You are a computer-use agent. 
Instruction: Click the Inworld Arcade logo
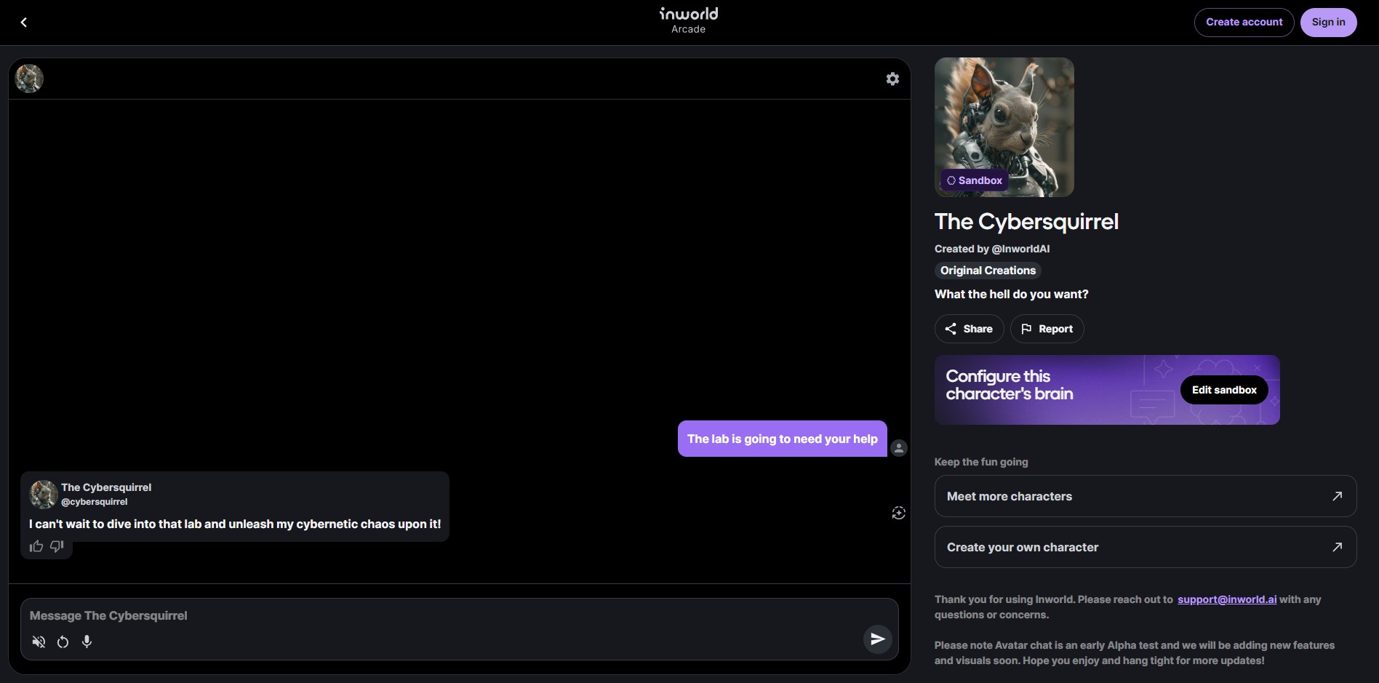pos(689,20)
